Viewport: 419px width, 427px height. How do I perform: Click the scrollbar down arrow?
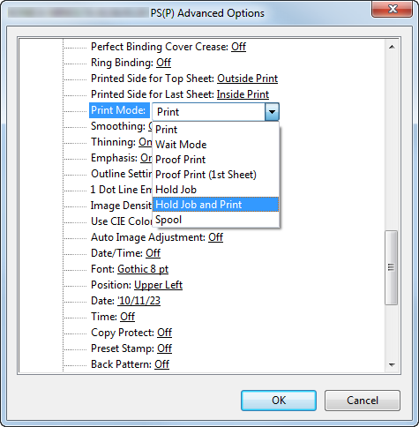click(392, 365)
